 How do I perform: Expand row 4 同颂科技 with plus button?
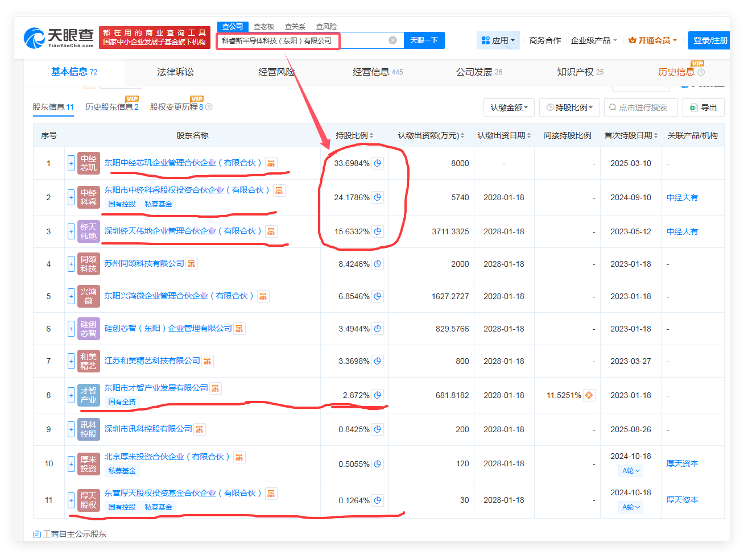click(x=71, y=264)
